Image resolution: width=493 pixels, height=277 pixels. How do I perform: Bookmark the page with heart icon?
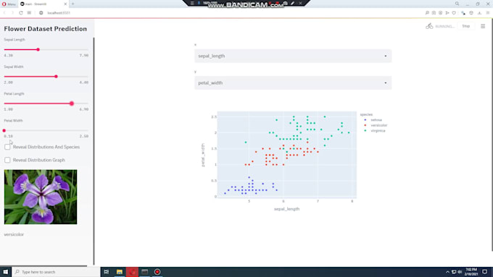coord(454,13)
